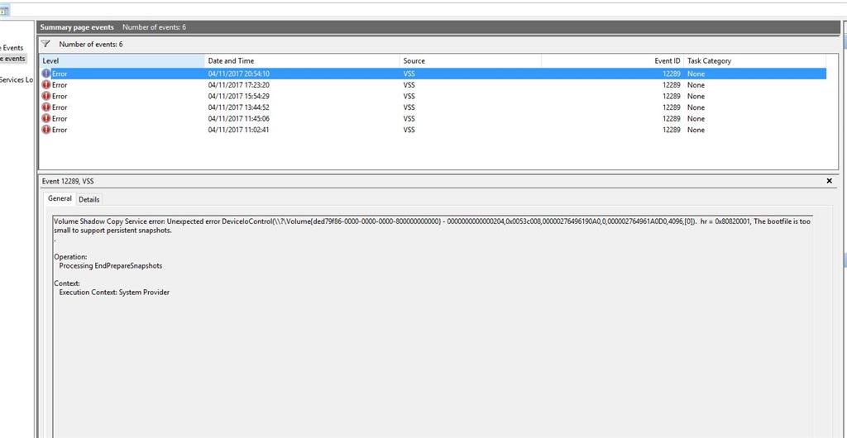Click error icon of 20:54:10 event
Viewport: 847px width, 438px height.
click(x=46, y=74)
